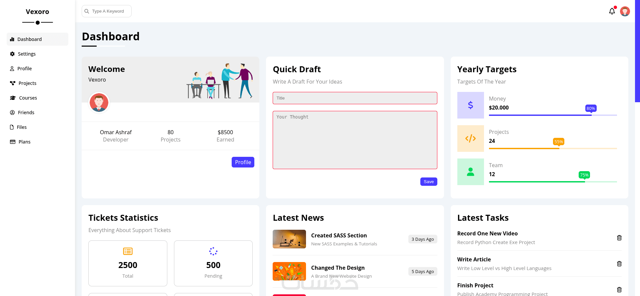Open the notifications bell

[x=612, y=11]
